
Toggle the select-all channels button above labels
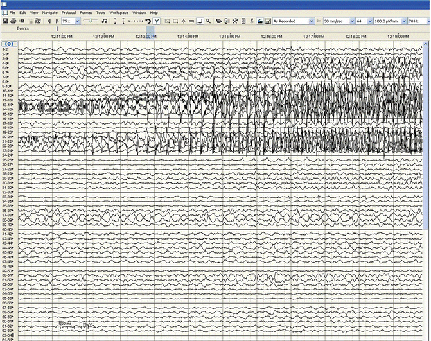point(8,44)
